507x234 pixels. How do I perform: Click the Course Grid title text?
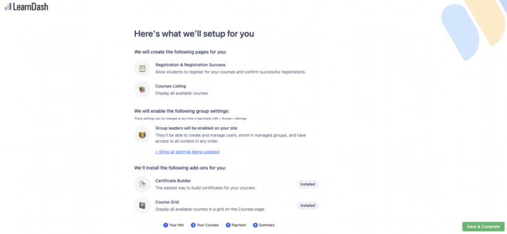click(x=167, y=202)
